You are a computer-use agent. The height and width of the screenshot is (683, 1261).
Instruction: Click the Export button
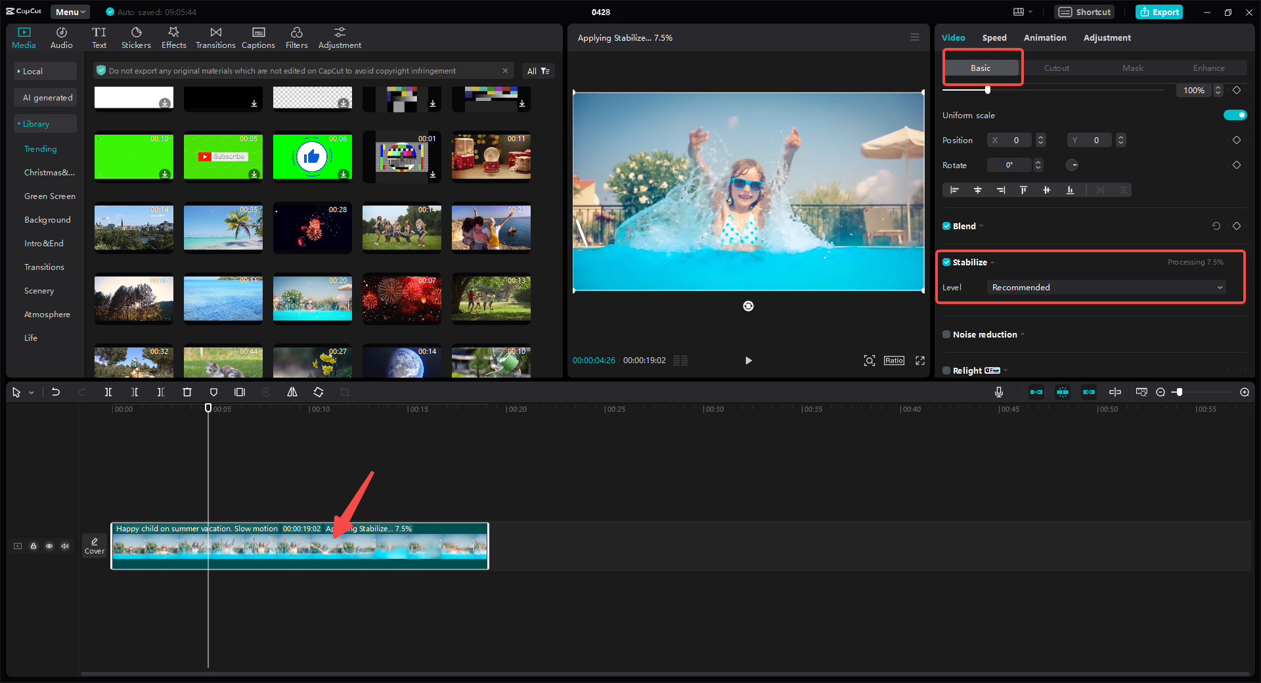(1159, 12)
